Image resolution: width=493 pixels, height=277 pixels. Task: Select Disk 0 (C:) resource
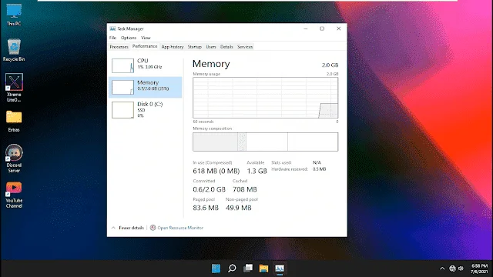click(x=146, y=109)
